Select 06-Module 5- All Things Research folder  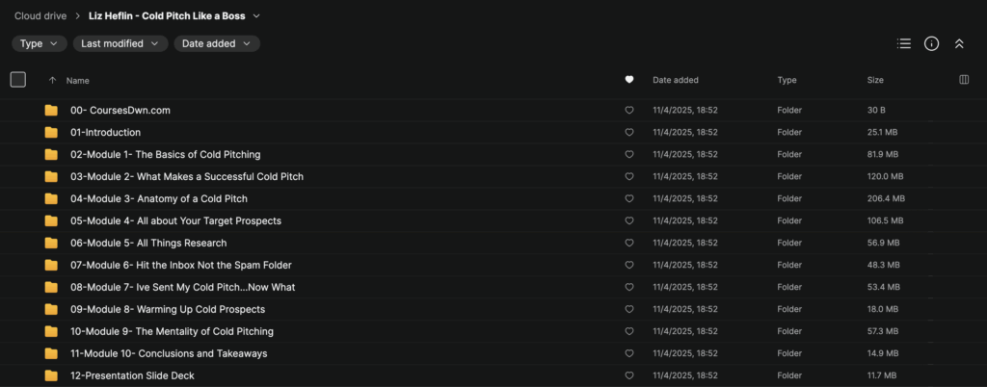pos(148,244)
